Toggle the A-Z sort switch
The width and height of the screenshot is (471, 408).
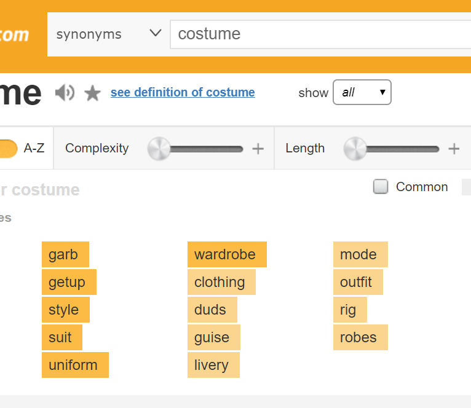click(9, 148)
